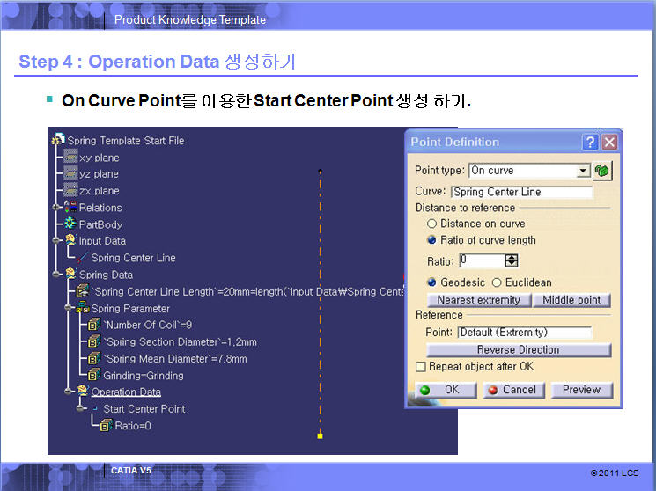Select Distance on curve radio button
This screenshot has height=491, width=656.
point(431,224)
